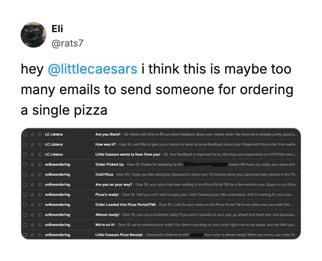The width and height of the screenshot is (322, 261).
Task: Check the "Order Loaded Into Pizza Portal" row
Action: 25,204
